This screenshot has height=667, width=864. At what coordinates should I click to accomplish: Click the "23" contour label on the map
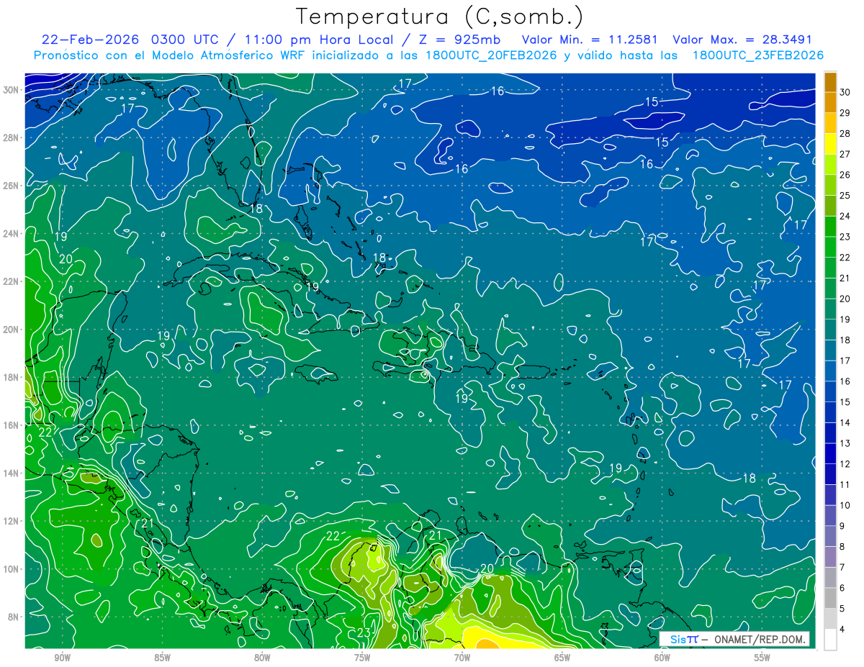point(364,632)
